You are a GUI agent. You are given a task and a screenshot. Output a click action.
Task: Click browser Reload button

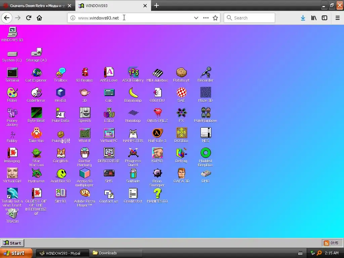(29, 18)
